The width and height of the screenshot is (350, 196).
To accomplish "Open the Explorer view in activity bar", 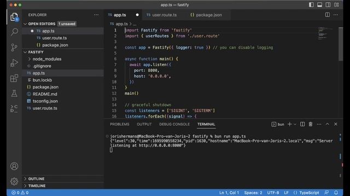I will coord(14,17).
